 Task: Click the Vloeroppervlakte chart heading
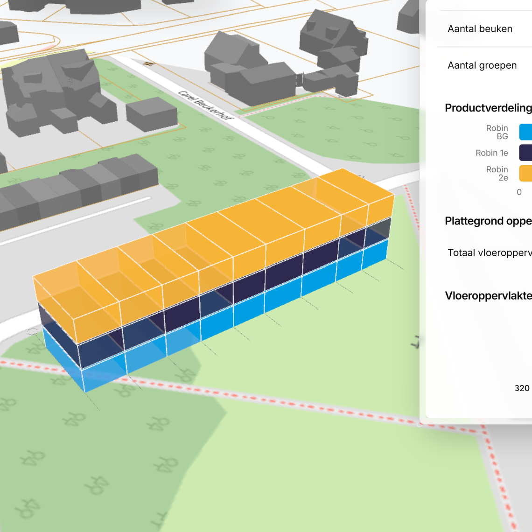(488, 296)
